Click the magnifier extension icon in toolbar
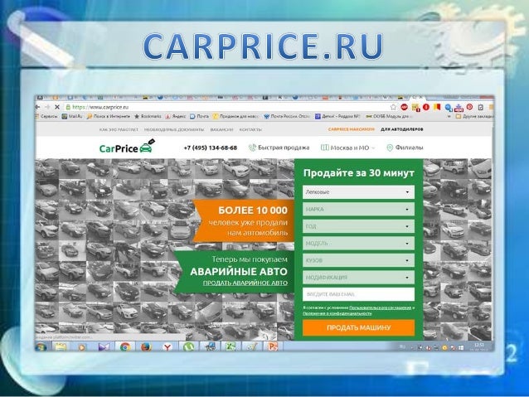The height and width of the screenshot is (397, 529). tap(448, 107)
